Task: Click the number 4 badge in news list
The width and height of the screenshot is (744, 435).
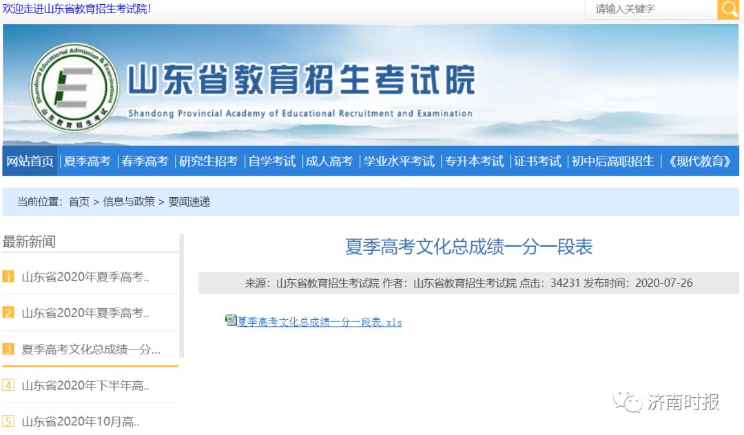Action: coord(8,385)
